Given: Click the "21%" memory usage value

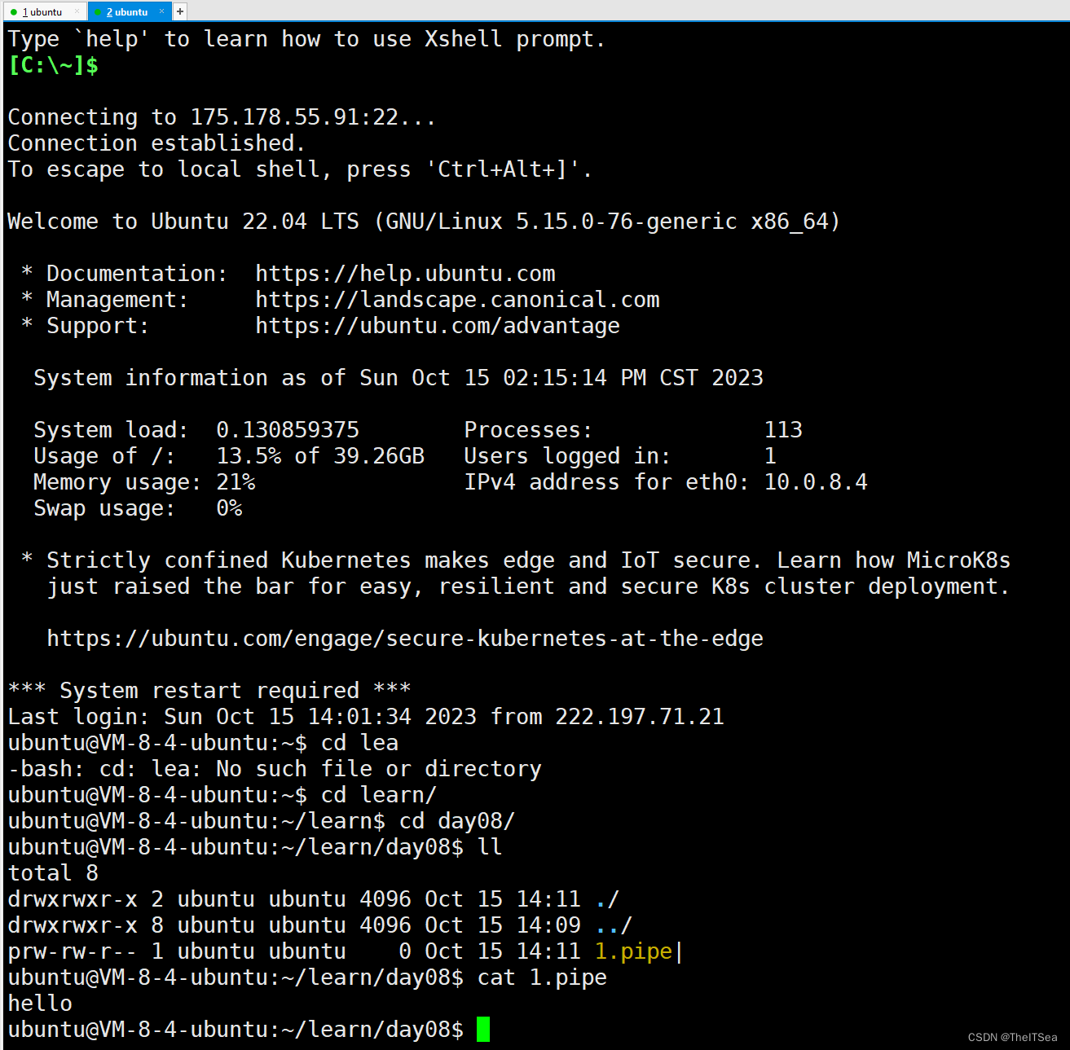Looking at the screenshot, I should (x=236, y=482).
